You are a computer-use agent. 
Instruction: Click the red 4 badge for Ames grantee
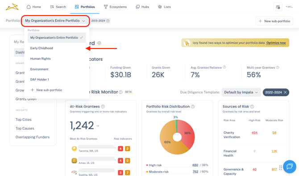120,160
